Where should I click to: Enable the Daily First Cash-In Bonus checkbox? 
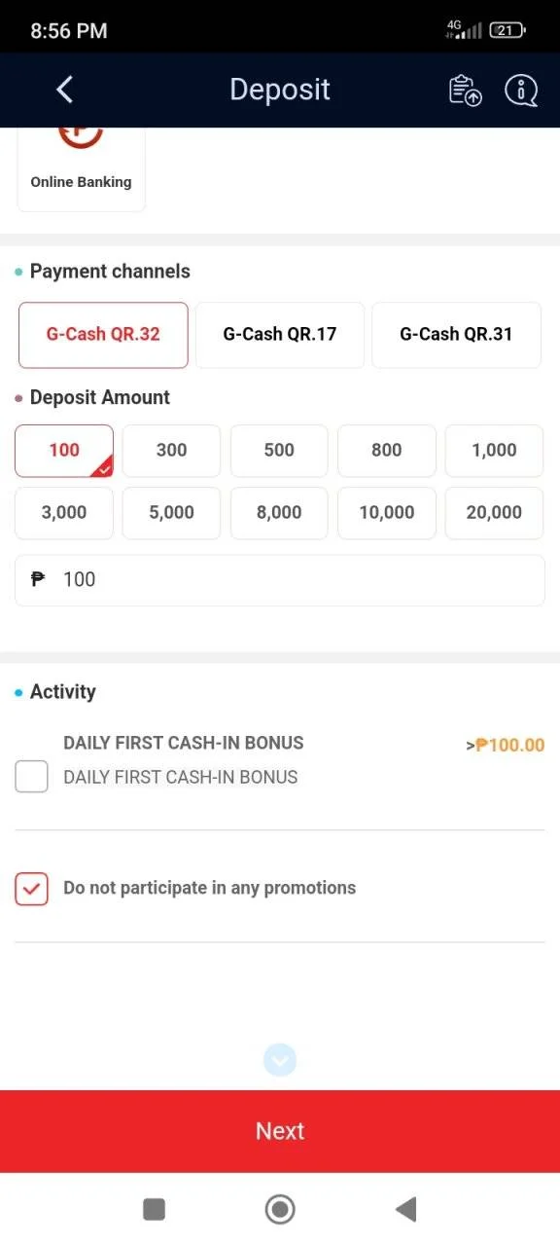[32, 777]
